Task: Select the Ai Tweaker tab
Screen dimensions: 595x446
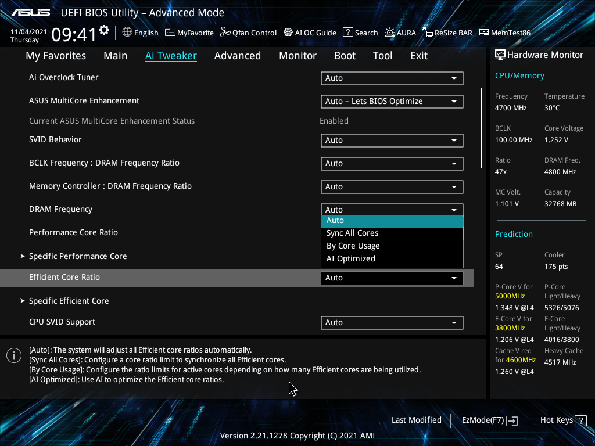Action: [171, 56]
